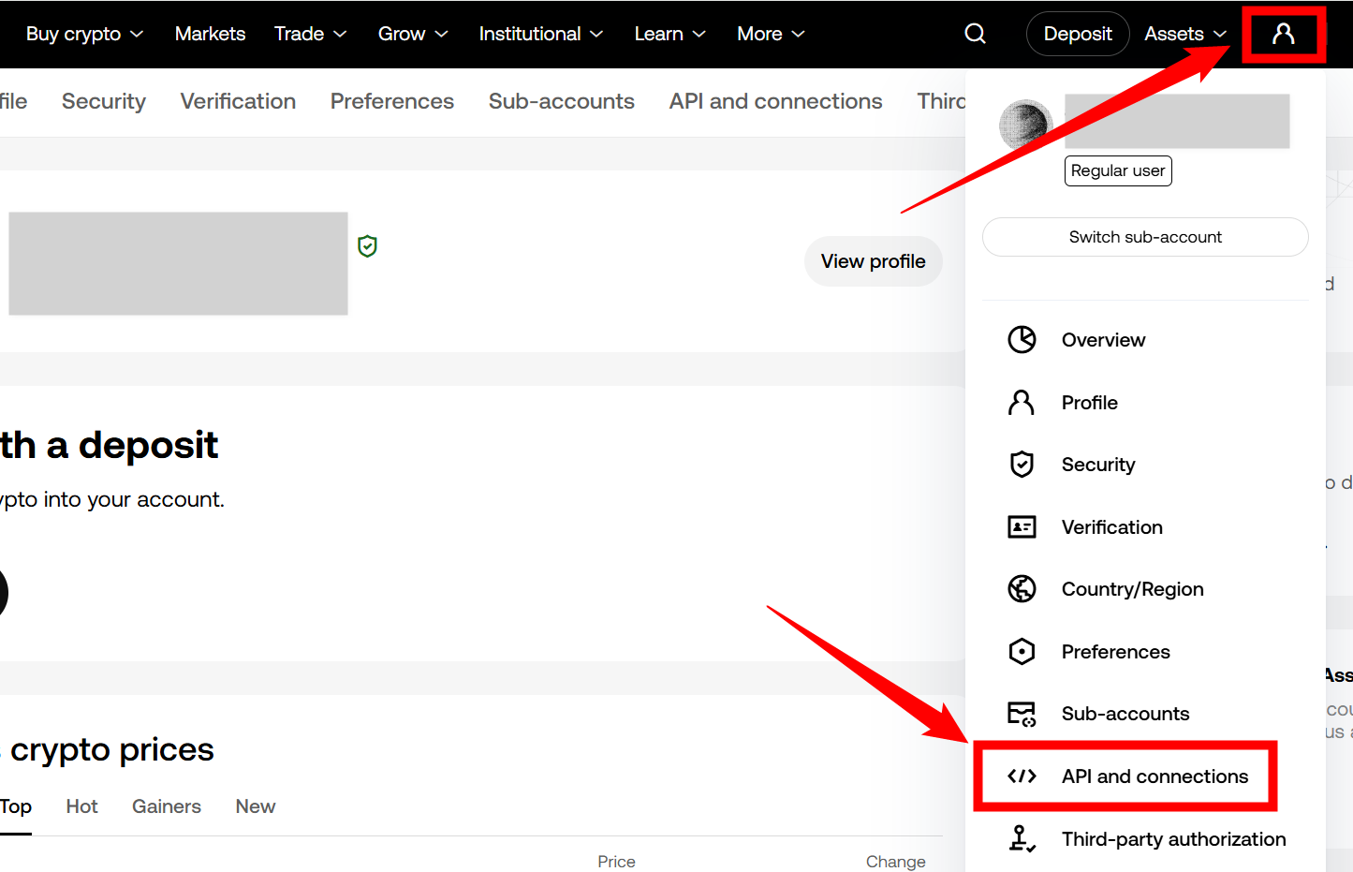Click the Preferences hexagon icon
Screen dimensions: 1353x872
(x=1022, y=652)
